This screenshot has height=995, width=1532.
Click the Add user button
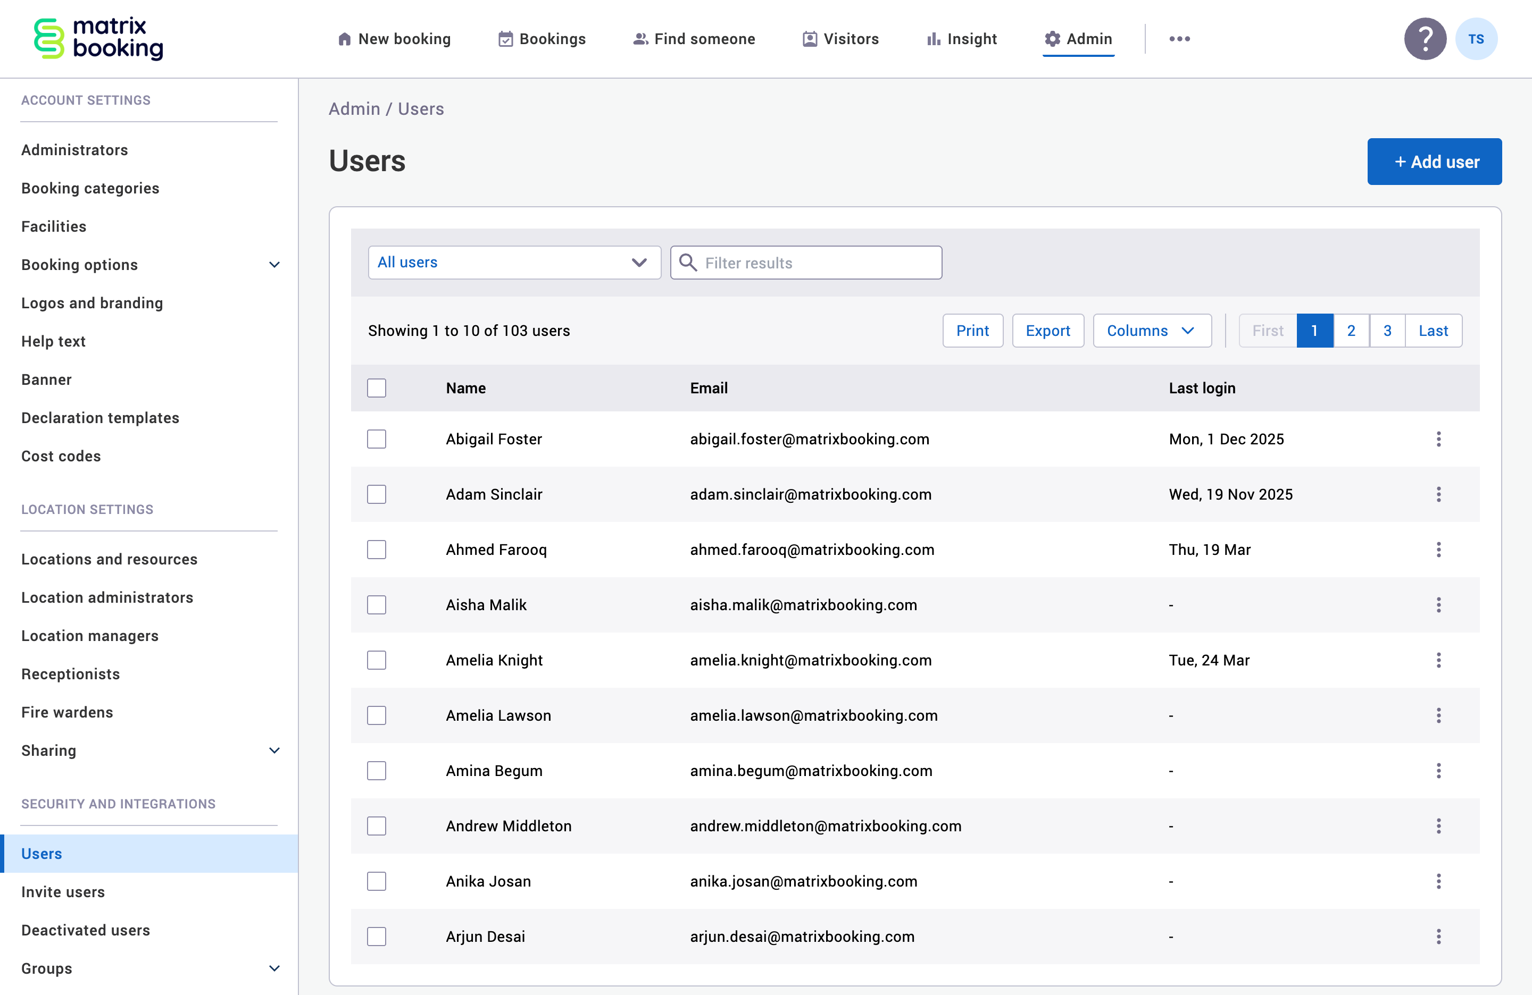tap(1434, 162)
